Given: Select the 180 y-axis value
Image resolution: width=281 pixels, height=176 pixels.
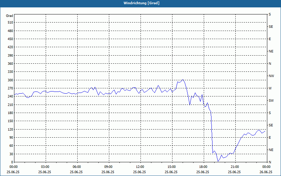Looking at the screenshot, I should [x=11, y=113].
